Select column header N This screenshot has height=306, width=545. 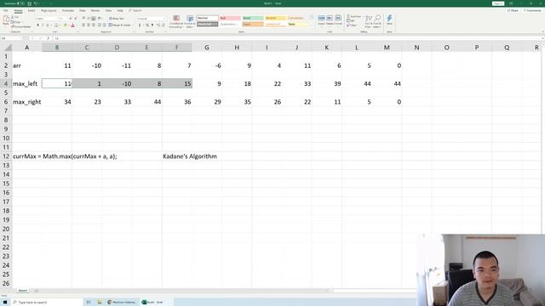416,48
